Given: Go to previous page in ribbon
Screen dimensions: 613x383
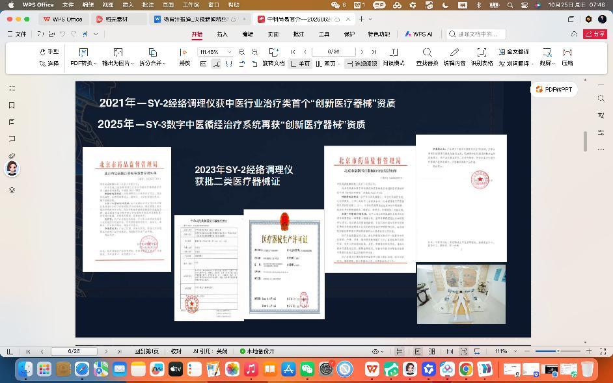Looking at the screenshot, I should tap(305, 51).
